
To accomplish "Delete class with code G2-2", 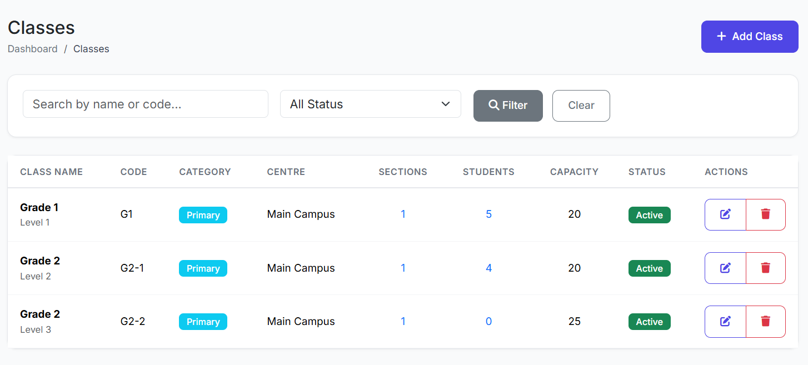I will [x=765, y=321].
